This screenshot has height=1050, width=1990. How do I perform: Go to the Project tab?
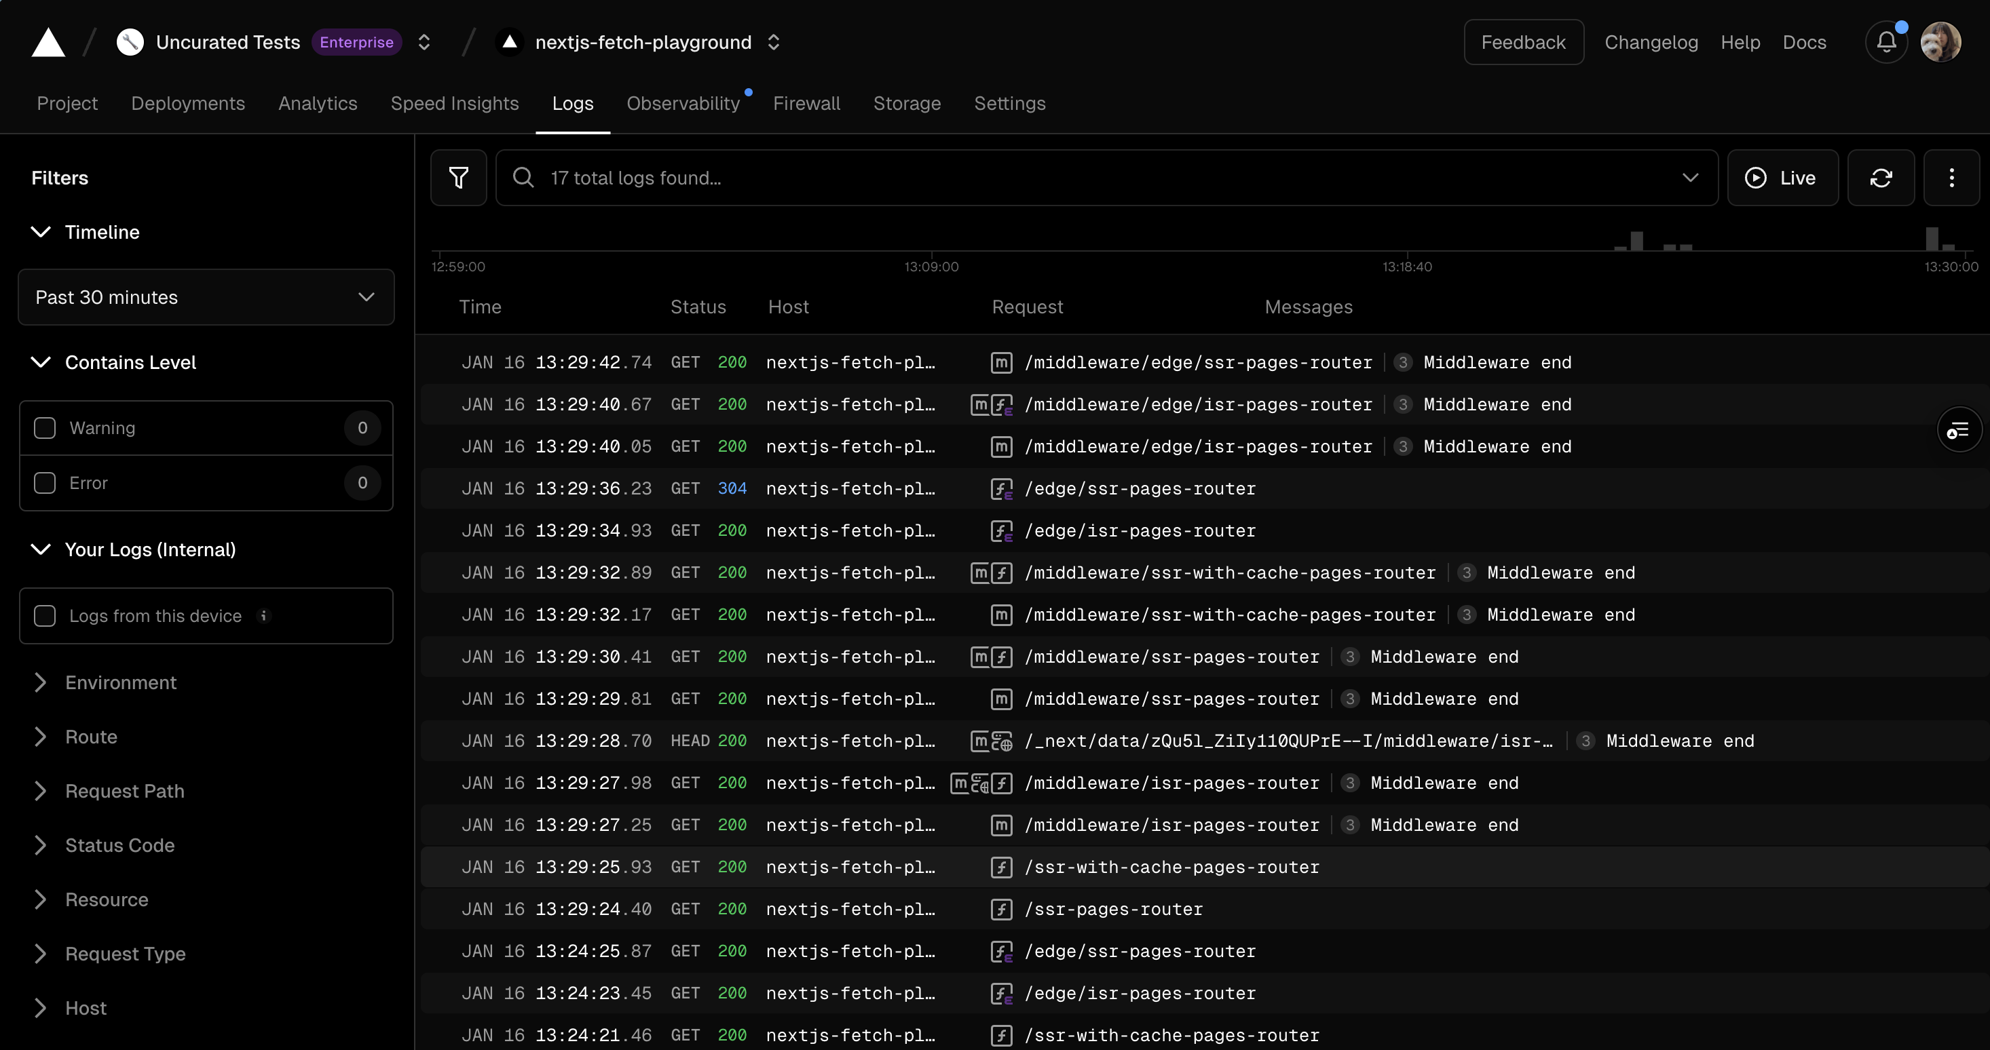[67, 104]
